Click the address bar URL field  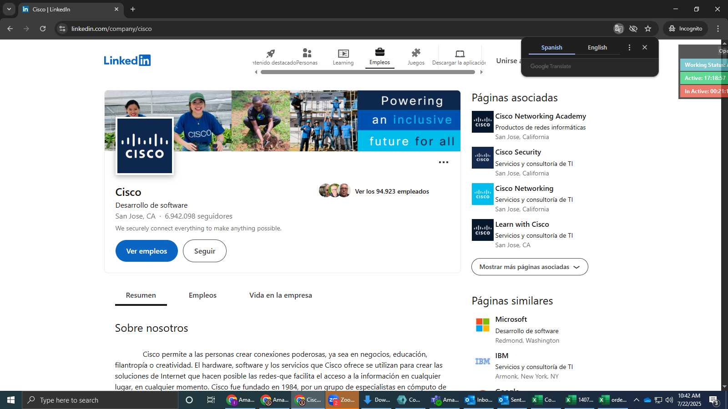point(337,29)
